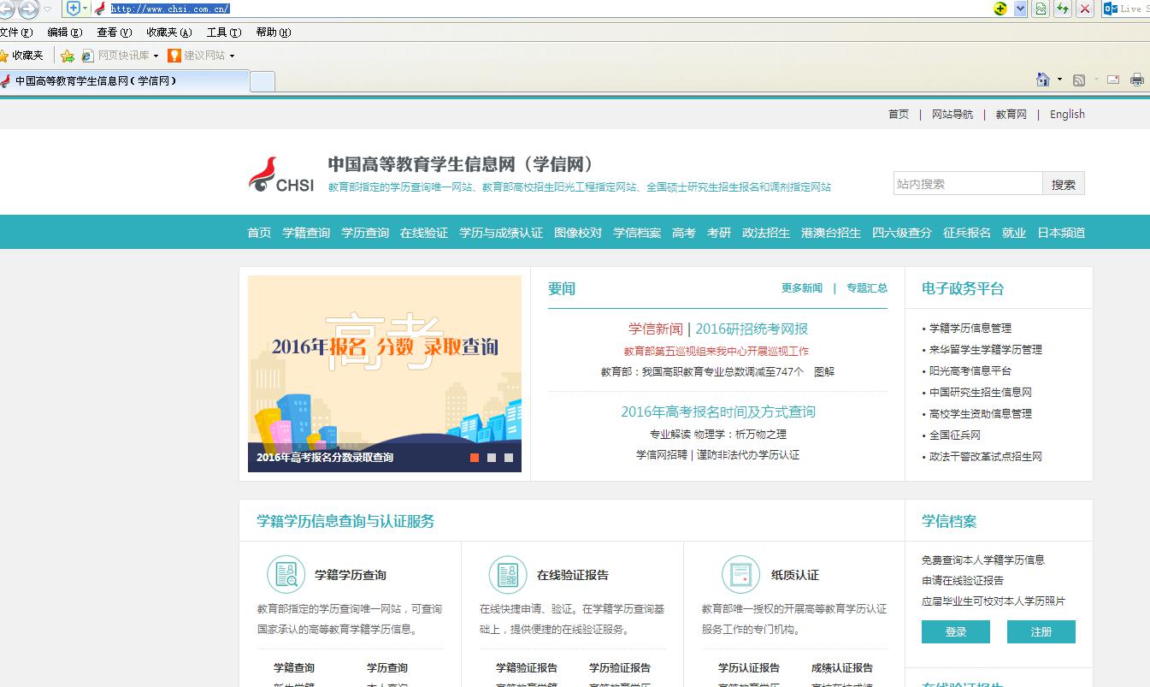Image resolution: width=1150 pixels, height=687 pixels.
Task: Open 中国研究生招生信息网 link
Action: click(x=981, y=392)
